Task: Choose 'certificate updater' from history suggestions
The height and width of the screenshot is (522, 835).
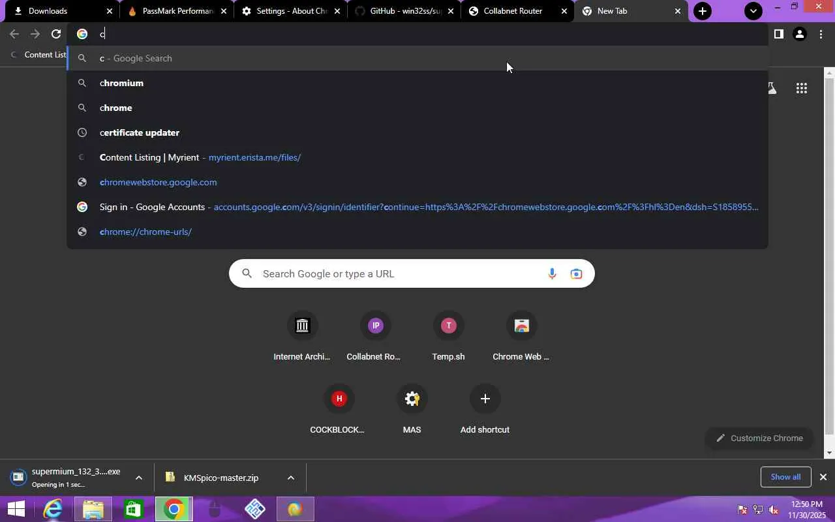Action: [417, 132]
